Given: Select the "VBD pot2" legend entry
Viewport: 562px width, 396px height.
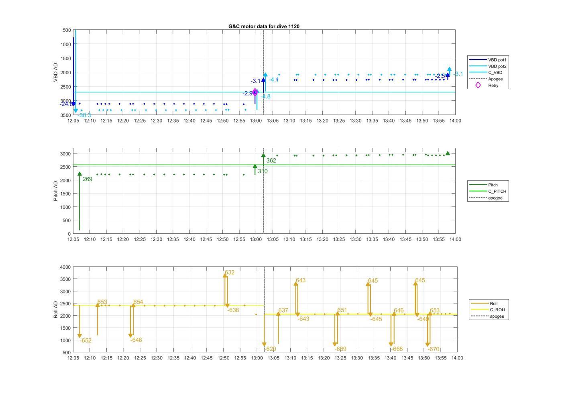Looking at the screenshot, I should click(488, 66).
